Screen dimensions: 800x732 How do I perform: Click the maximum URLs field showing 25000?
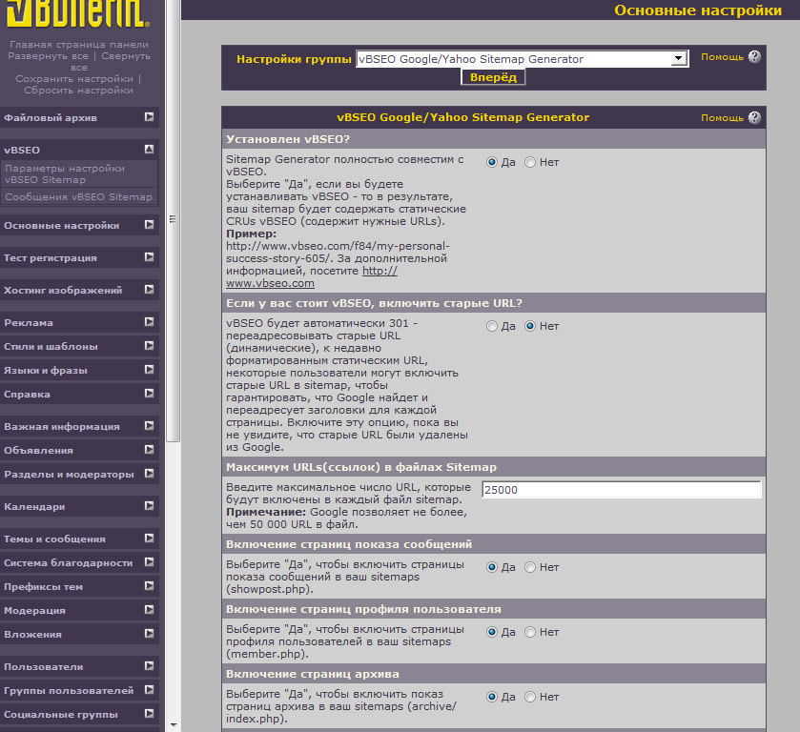point(622,490)
